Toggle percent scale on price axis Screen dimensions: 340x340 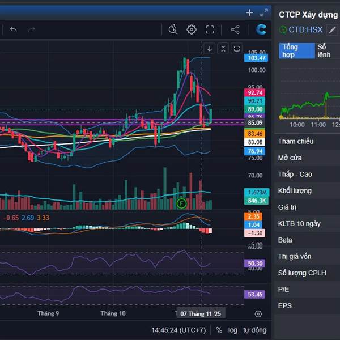coord(219,330)
